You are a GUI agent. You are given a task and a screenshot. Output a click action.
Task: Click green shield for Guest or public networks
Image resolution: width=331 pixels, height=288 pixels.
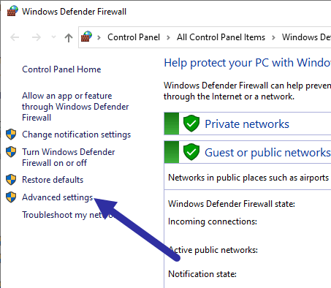click(191, 152)
